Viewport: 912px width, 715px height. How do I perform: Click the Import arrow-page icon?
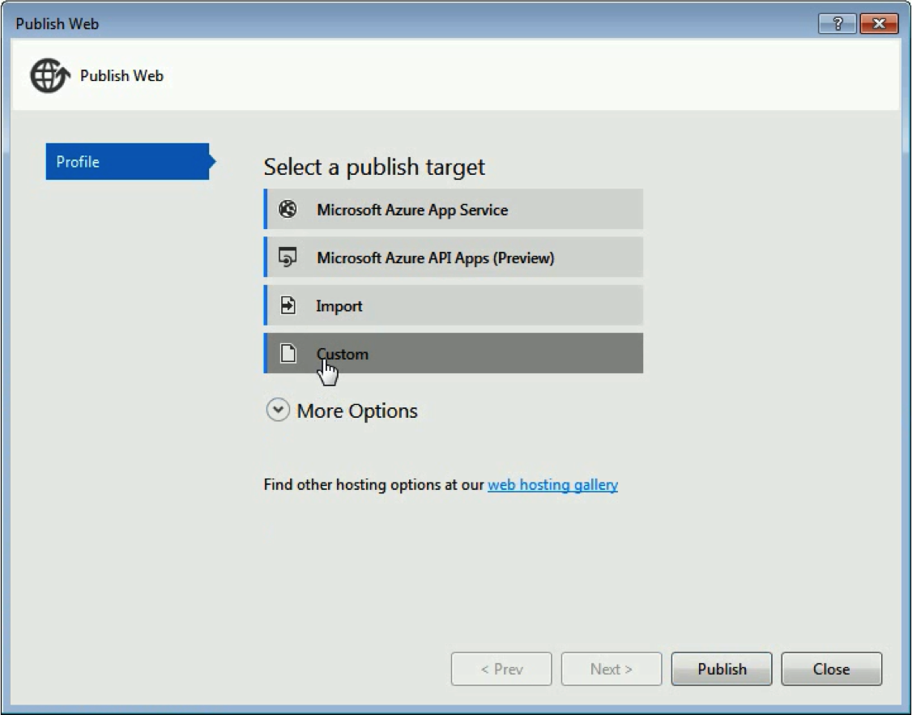pyautogui.click(x=288, y=305)
